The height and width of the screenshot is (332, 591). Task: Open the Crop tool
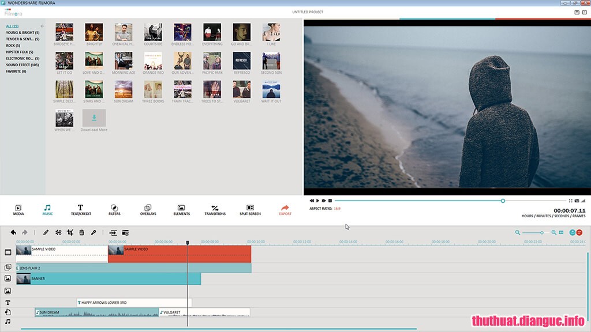71,233
